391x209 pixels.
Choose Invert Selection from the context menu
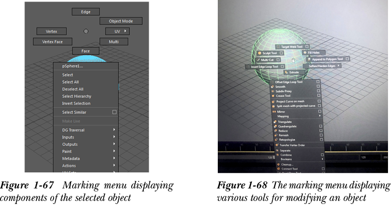(76, 103)
